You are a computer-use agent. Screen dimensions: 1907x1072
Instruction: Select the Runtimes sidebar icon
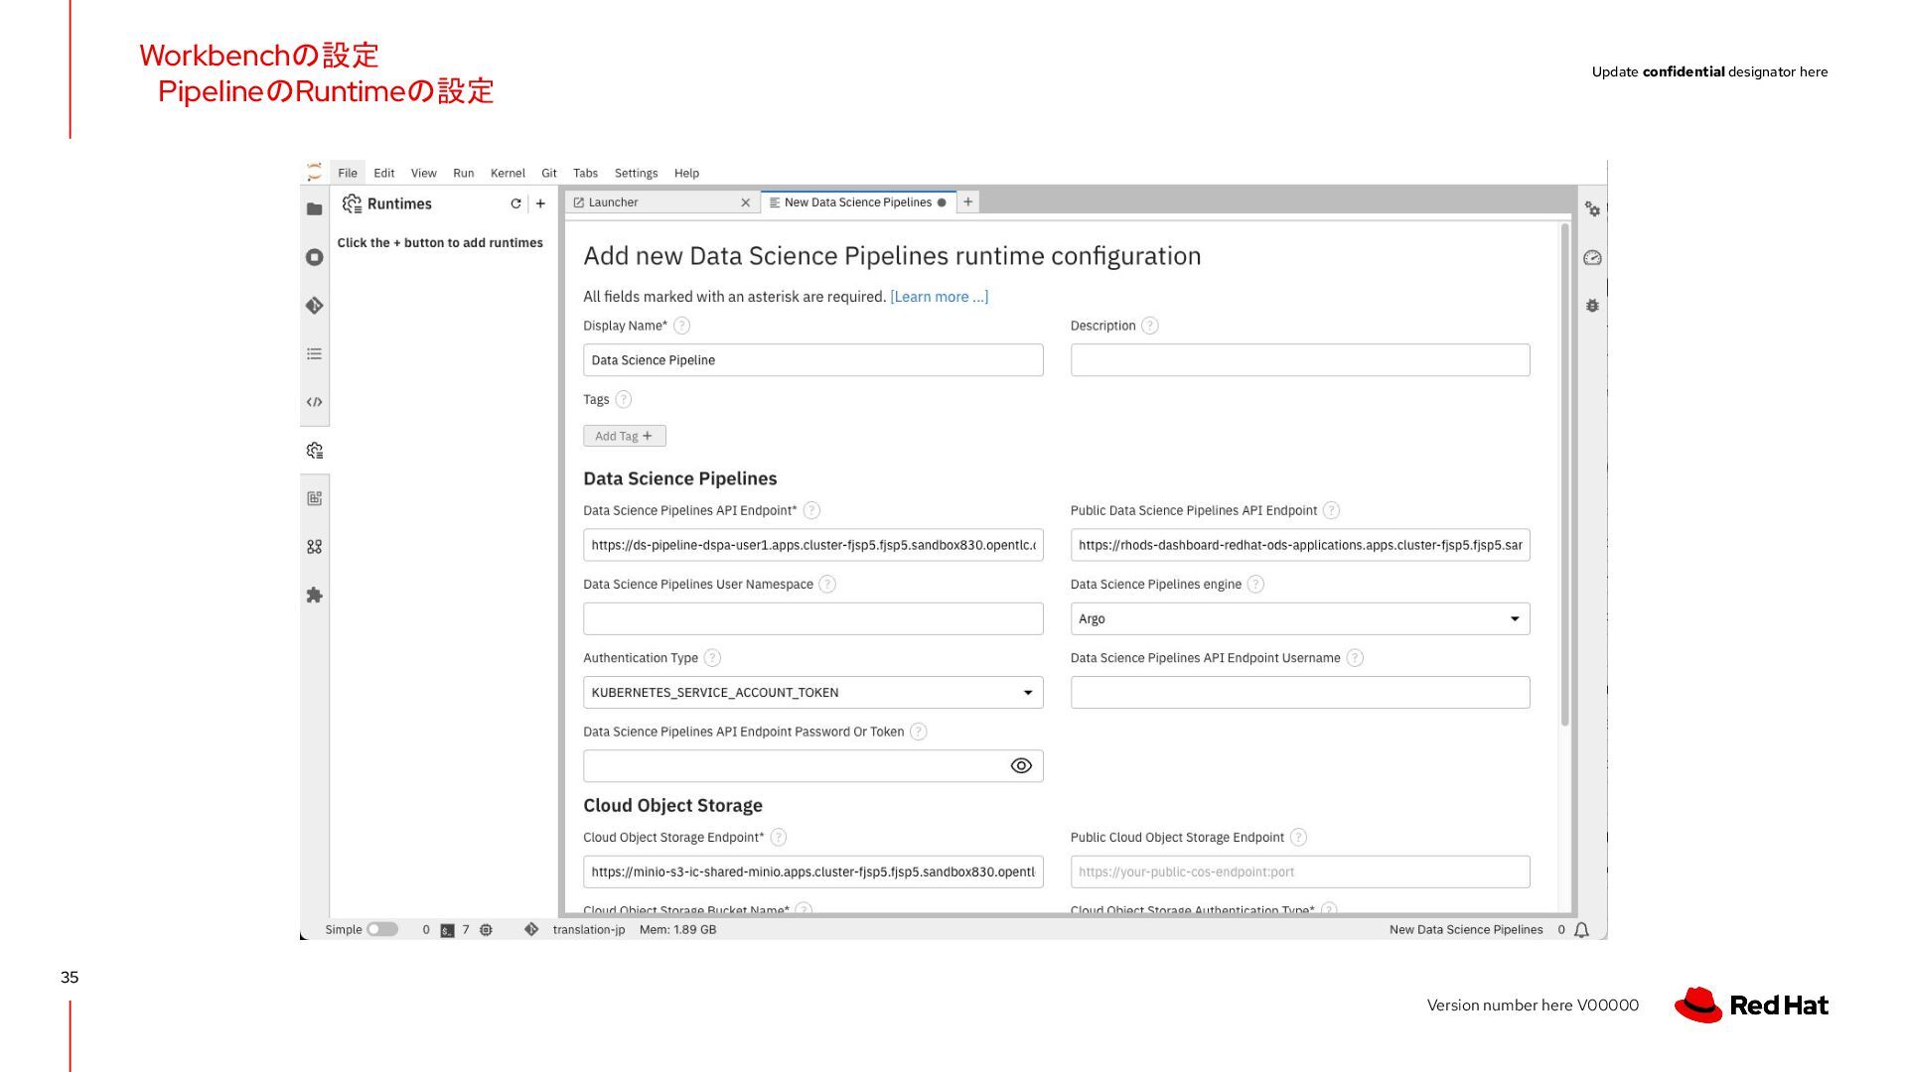click(315, 451)
